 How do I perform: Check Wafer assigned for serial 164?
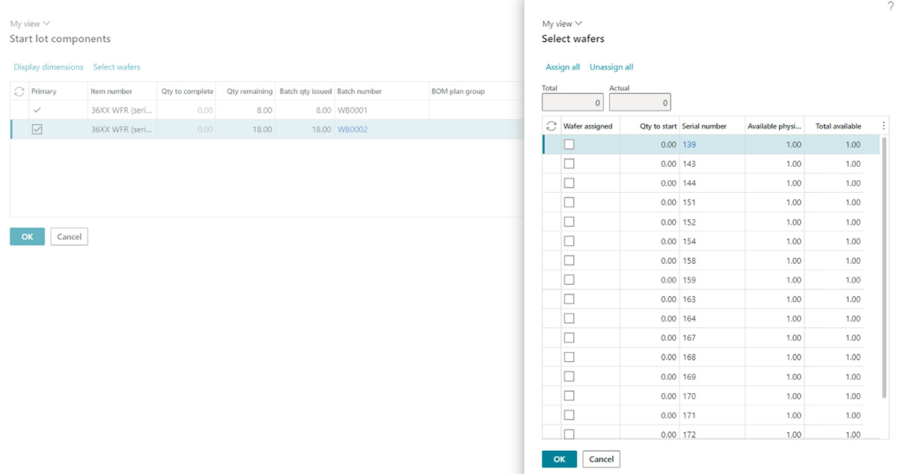click(569, 318)
